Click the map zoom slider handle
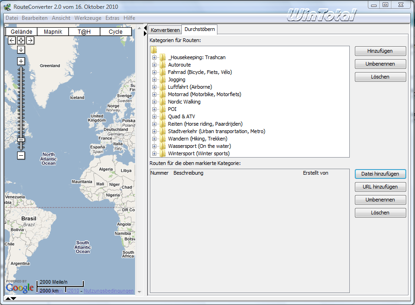 tap(21, 140)
